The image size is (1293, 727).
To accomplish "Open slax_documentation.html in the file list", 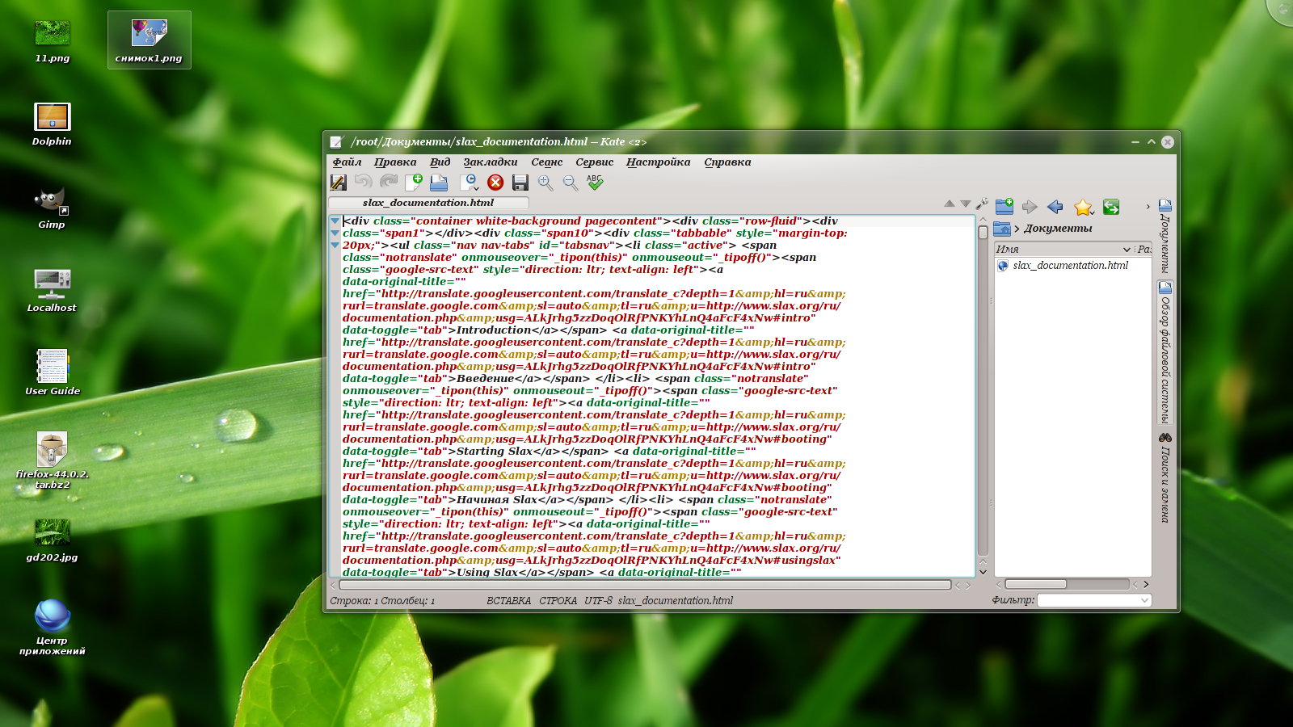I will point(1070,266).
